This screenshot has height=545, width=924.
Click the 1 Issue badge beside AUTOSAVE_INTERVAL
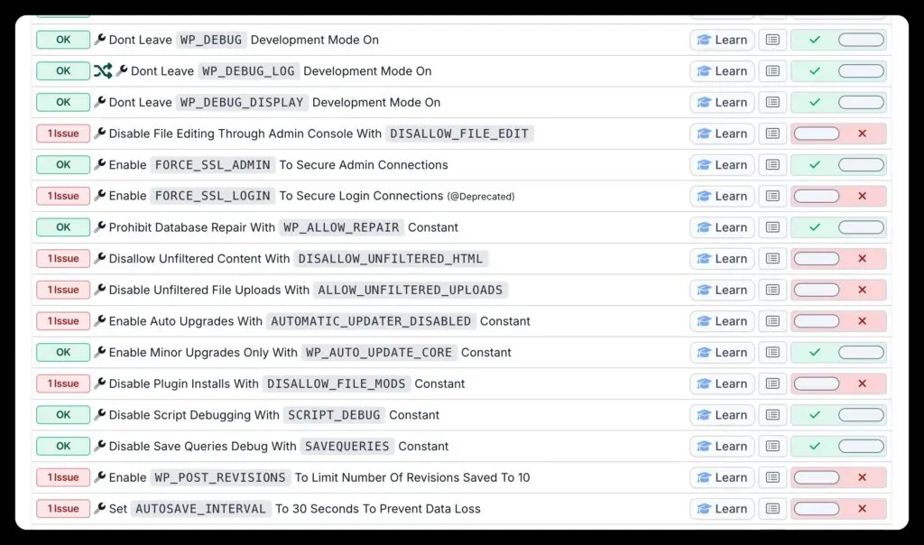coord(62,508)
